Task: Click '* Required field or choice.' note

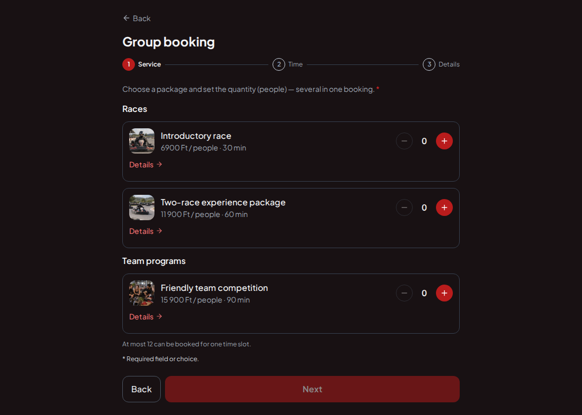Action: (x=161, y=359)
